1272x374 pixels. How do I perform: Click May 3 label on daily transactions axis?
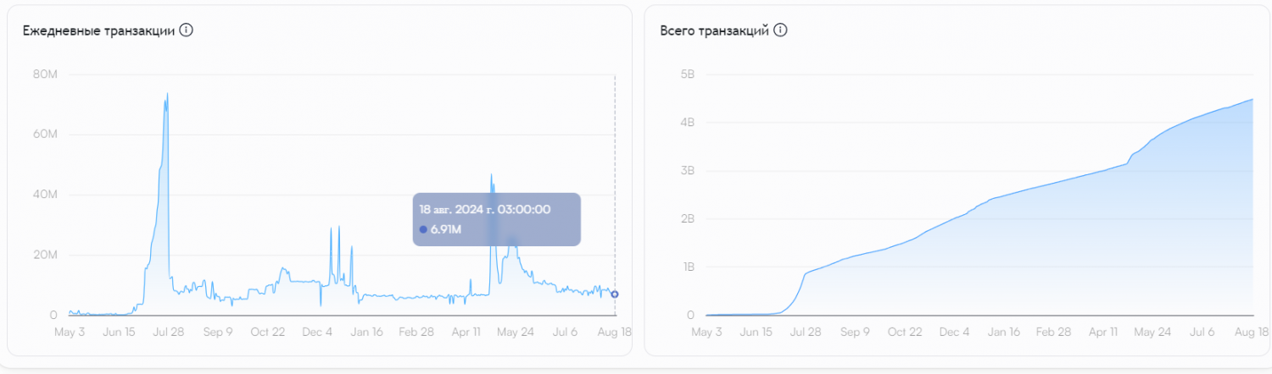pos(70,332)
